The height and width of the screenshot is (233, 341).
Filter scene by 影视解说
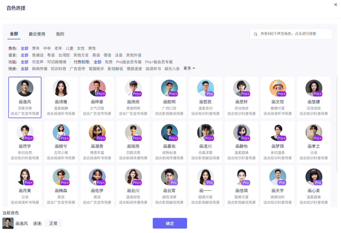point(115,69)
